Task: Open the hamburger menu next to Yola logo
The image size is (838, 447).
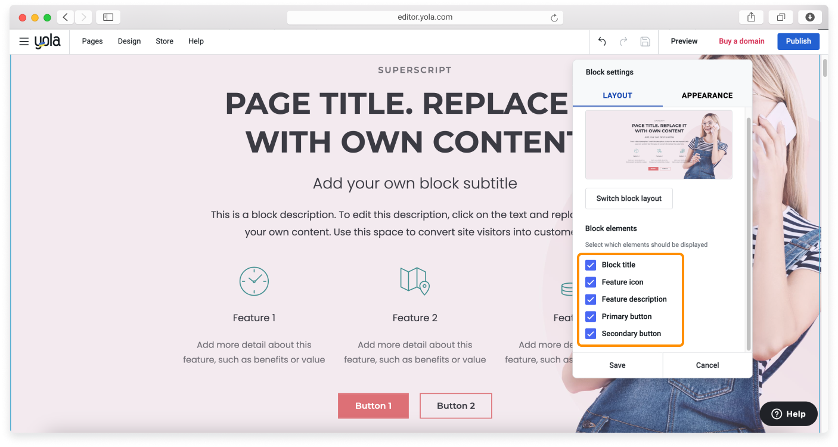Action: click(x=24, y=42)
